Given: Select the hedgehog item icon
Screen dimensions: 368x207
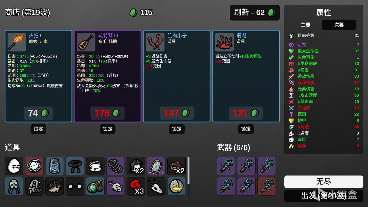Looking at the screenshot, I should pyautogui.click(x=55, y=186).
